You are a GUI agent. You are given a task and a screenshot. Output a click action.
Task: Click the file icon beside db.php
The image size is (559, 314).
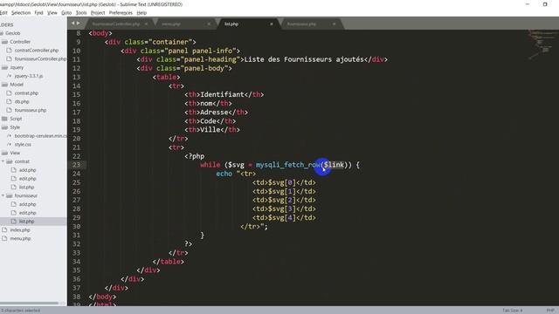click(10, 101)
